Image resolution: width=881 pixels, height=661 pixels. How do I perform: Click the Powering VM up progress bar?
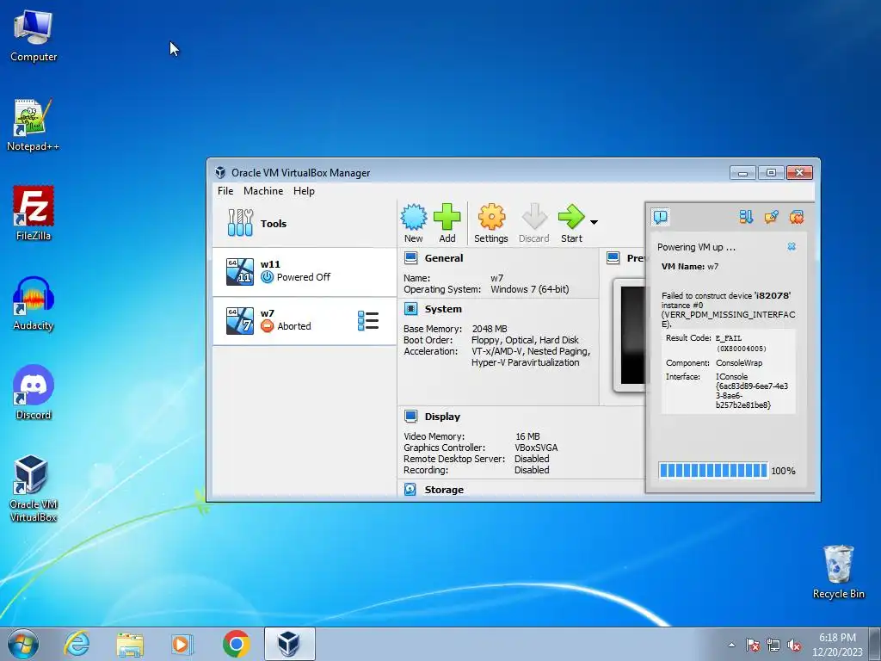tap(713, 471)
